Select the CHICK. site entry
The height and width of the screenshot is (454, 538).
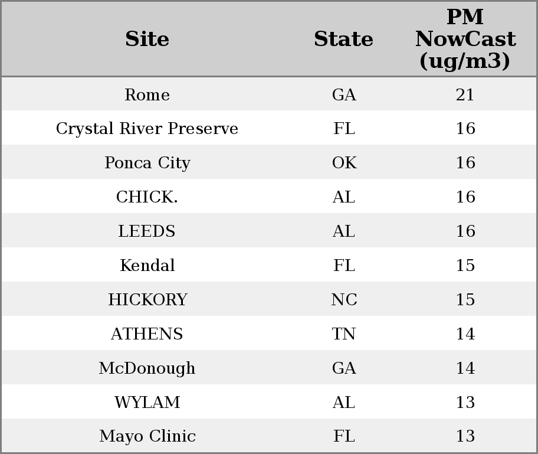pyautogui.click(x=147, y=197)
